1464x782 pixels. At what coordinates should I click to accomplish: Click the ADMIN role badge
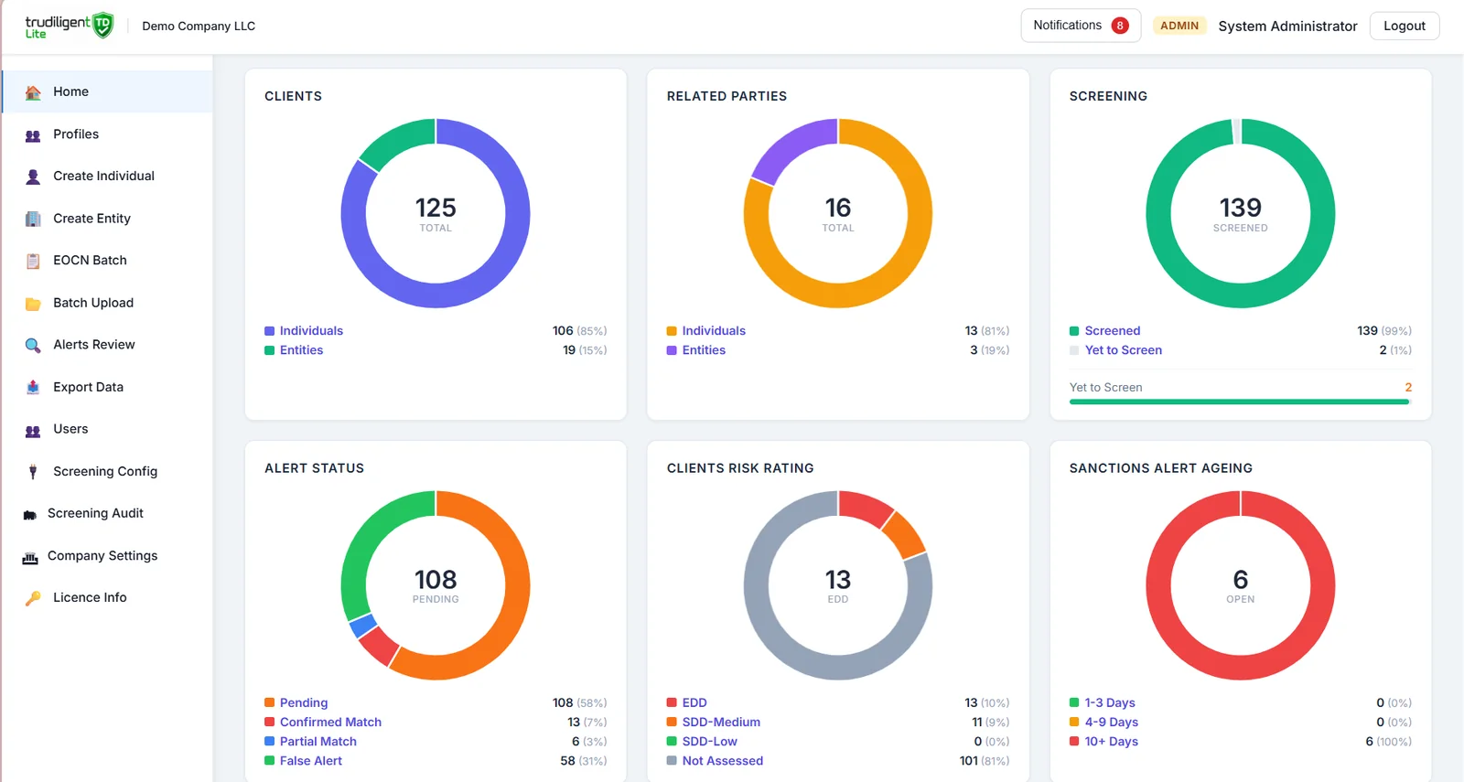pyautogui.click(x=1179, y=26)
